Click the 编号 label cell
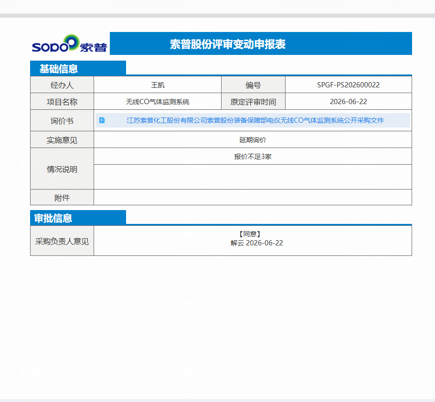This screenshot has width=435, height=402. [x=253, y=85]
